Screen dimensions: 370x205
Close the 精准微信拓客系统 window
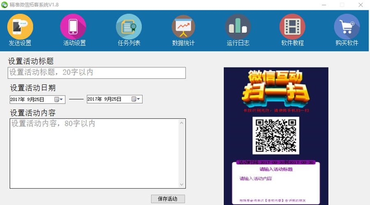(x=361, y=5)
